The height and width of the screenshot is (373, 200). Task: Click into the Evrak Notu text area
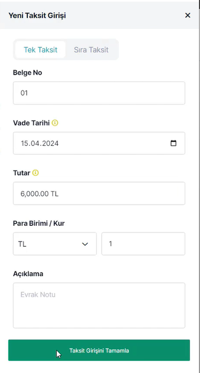(99, 306)
